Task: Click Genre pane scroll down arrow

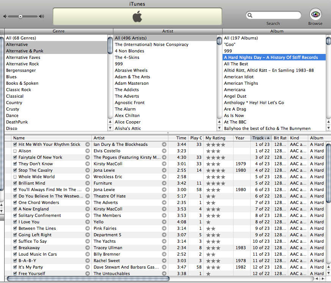Action: (x=110, y=128)
